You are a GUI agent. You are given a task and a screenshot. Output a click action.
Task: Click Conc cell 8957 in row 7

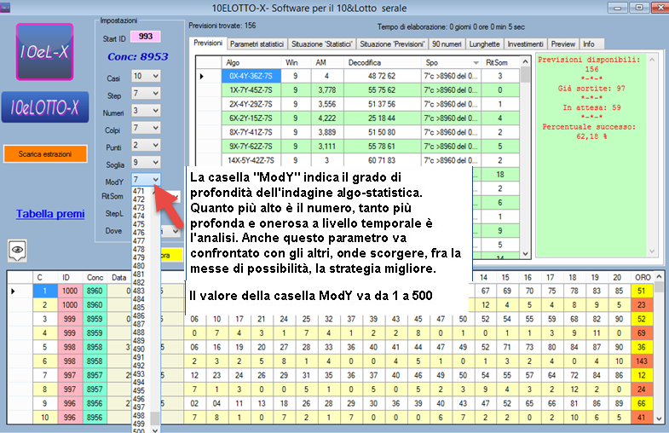(x=95, y=375)
